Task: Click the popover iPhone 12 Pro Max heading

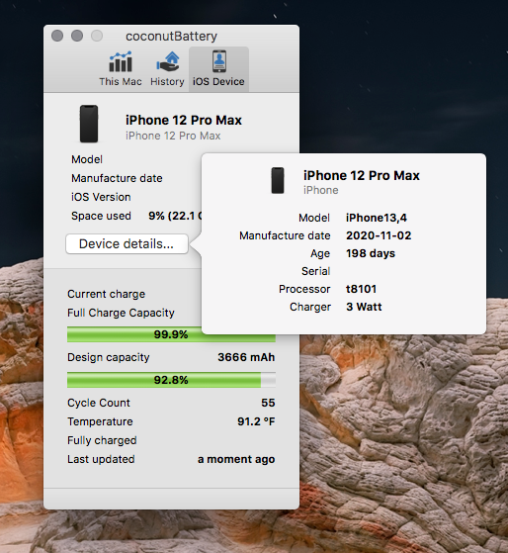Action: [362, 176]
